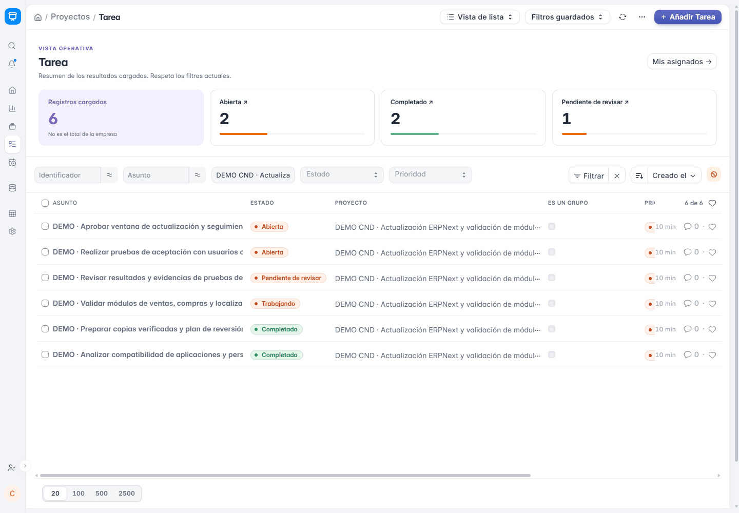739x513 pixels.
Task: Like the 'Aprobar ventana de actualización' task heart
Action: pyautogui.click(x=712, y=227)
